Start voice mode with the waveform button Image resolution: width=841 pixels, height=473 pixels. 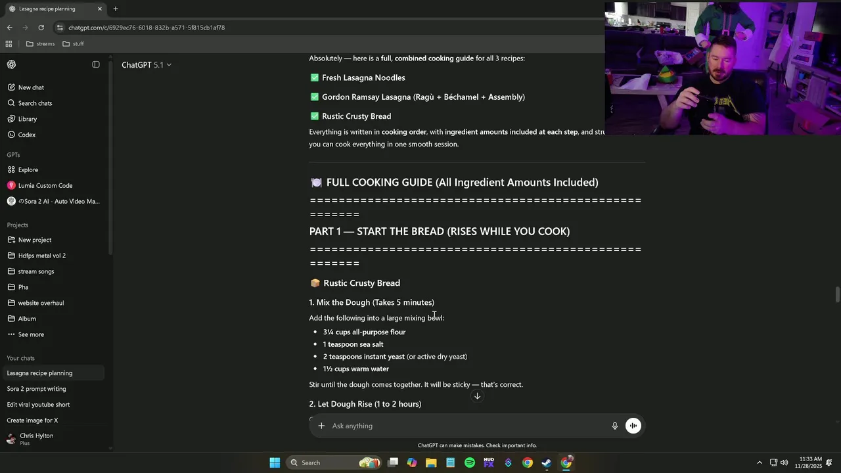(x=633, y=426)
